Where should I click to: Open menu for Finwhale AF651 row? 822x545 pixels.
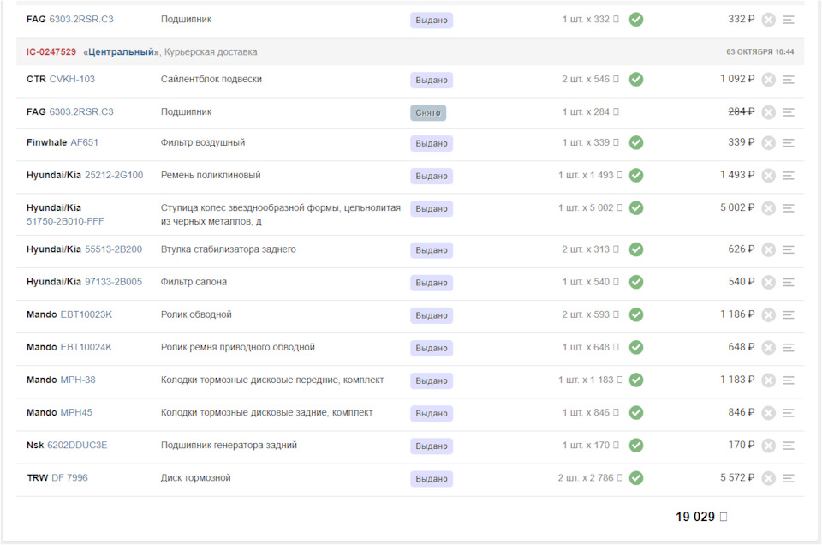pos(789,142)
